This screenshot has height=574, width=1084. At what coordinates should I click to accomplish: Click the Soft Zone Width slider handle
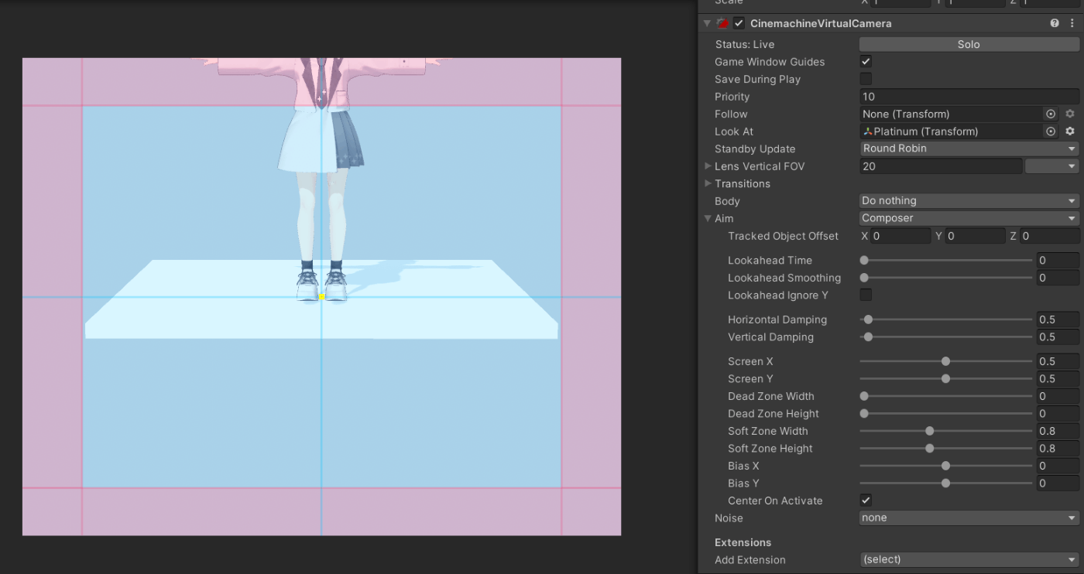click(930, 431)
